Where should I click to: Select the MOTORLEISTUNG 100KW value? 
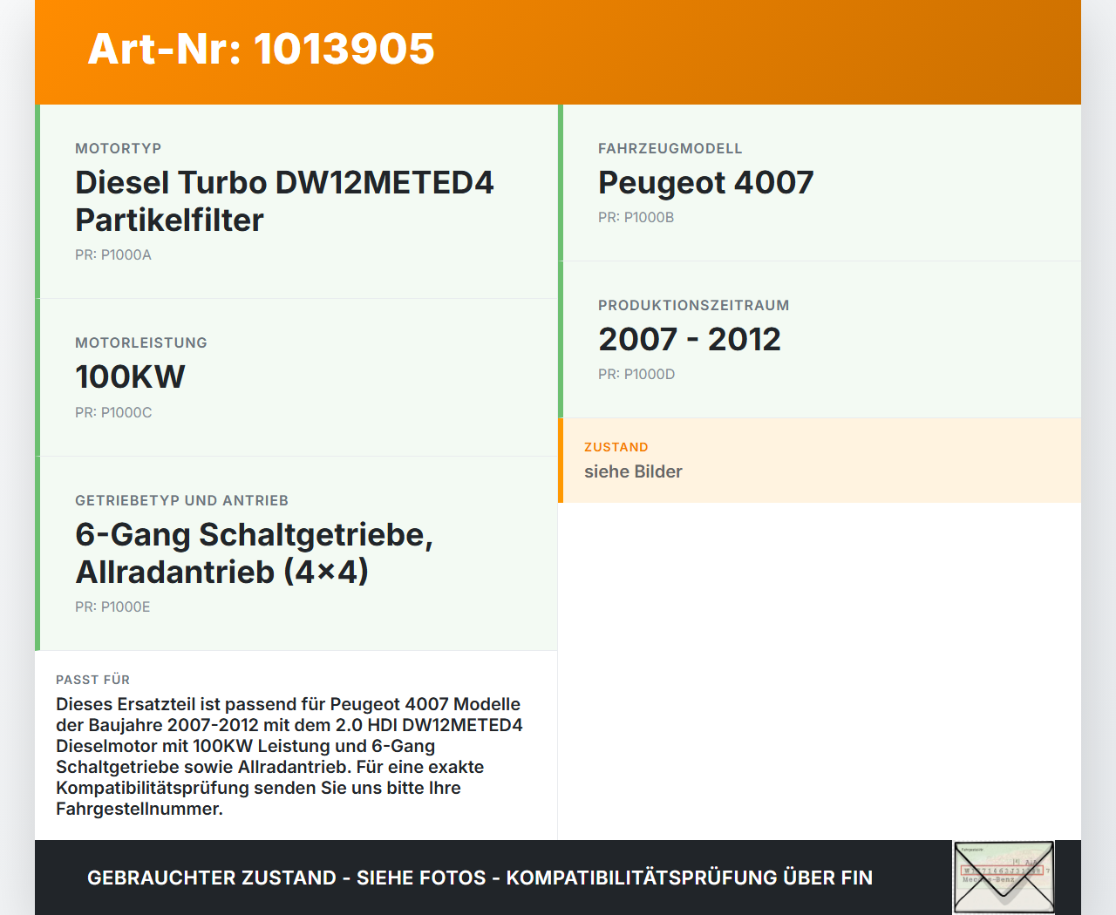click(129, 377)
